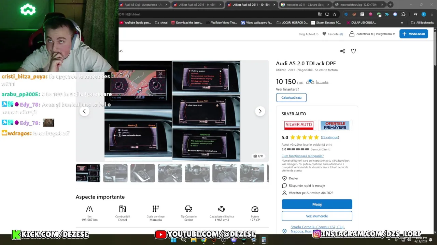
Task: Open the pink U shield extension
Action: click(370, 14)
